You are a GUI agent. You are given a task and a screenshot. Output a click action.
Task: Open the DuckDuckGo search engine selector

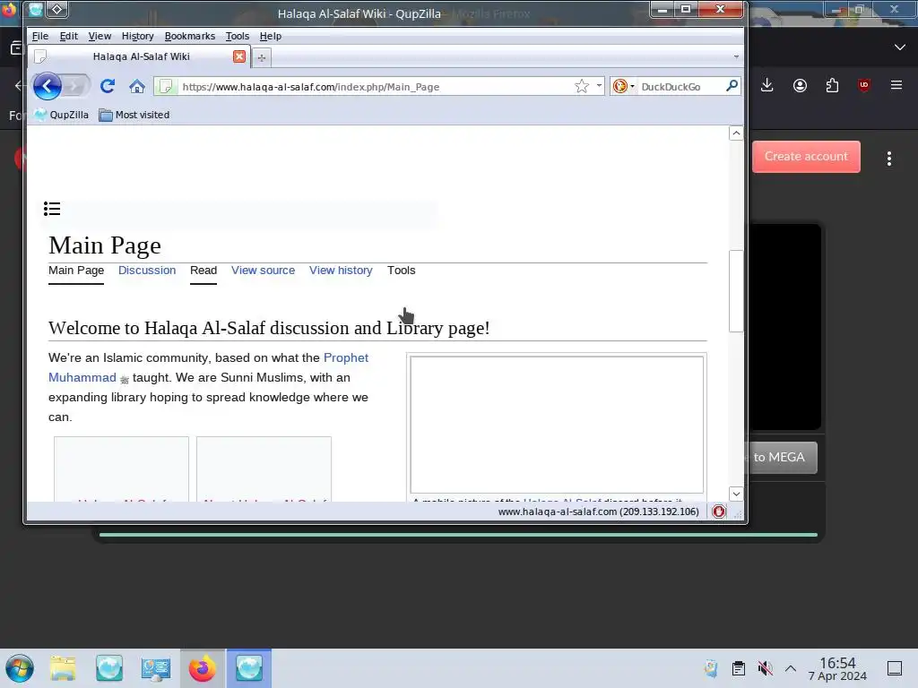[624, 87]
